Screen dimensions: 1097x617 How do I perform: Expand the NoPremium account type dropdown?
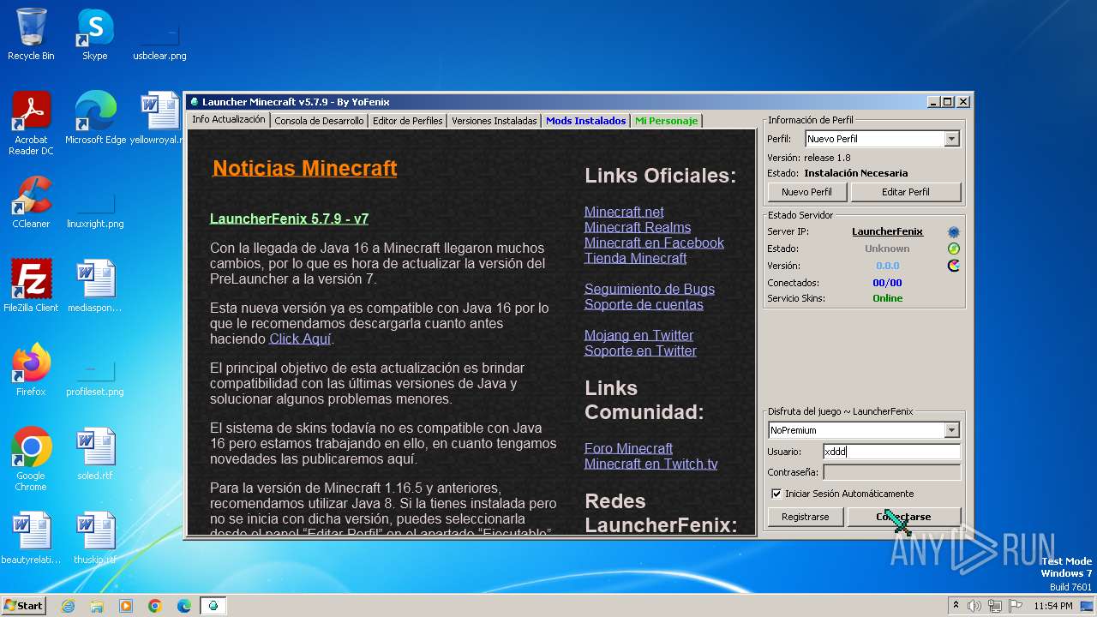(x=951, y=430)
